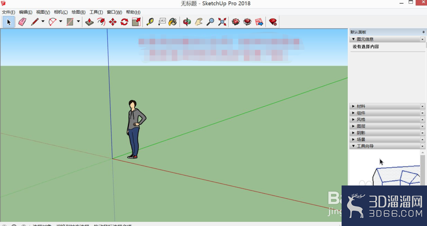Open the 绘图(R) menu
427x226 pixels.
79,12
